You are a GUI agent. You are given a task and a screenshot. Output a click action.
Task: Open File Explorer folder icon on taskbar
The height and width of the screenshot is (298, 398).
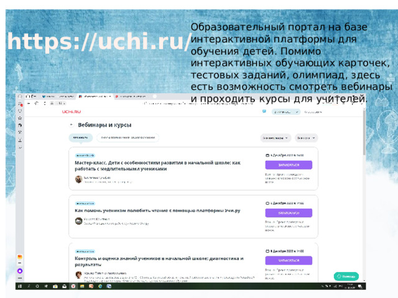tap(82, 286)
